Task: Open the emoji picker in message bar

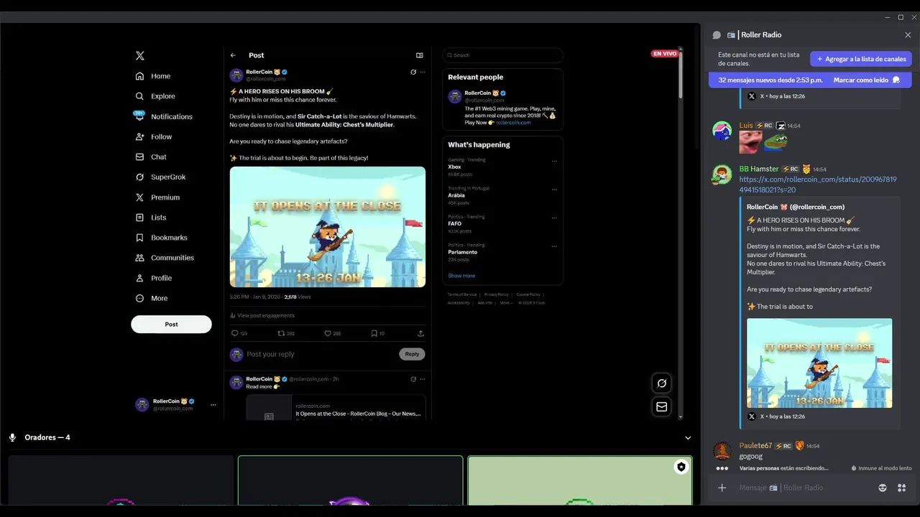Action: tap(883, 488)
